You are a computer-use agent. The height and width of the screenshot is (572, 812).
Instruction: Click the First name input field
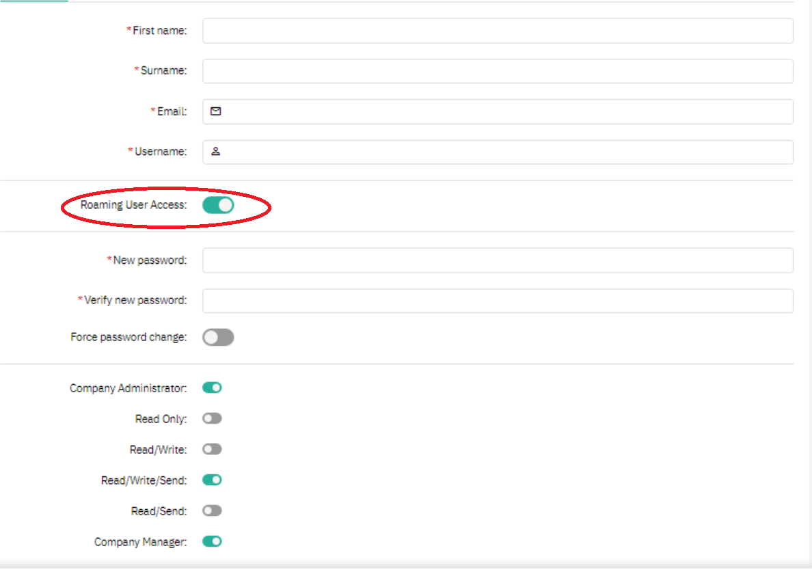[x=498, y=31]
